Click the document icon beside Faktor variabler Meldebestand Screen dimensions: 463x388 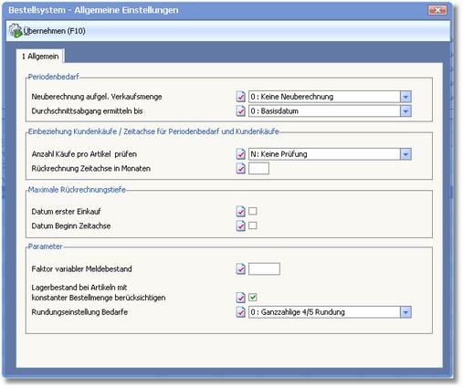240,268
